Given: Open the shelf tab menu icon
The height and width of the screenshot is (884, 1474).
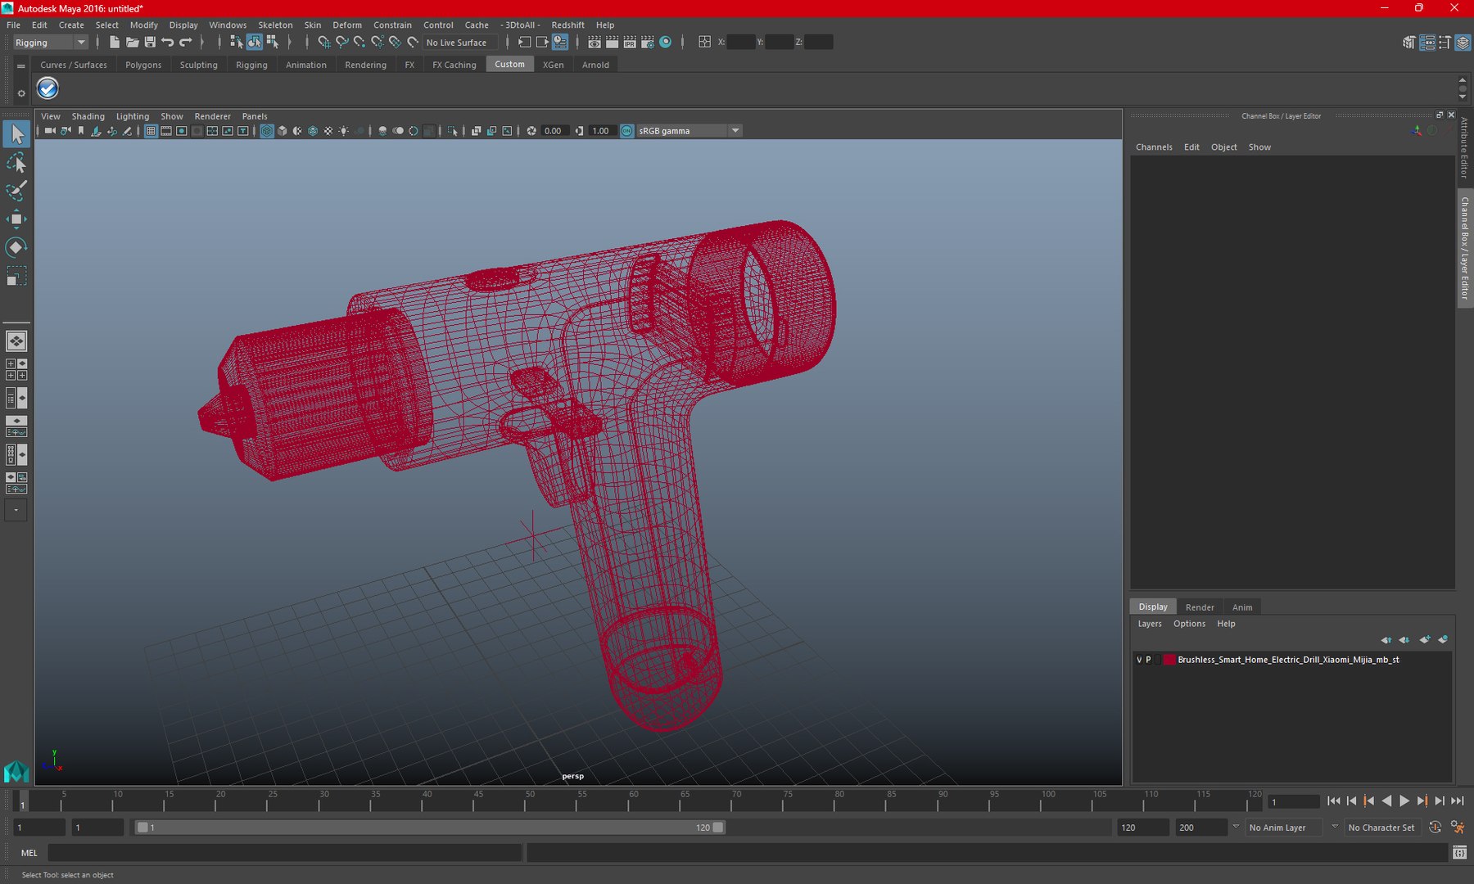Looking at the screenshot, I should point(21,65).
